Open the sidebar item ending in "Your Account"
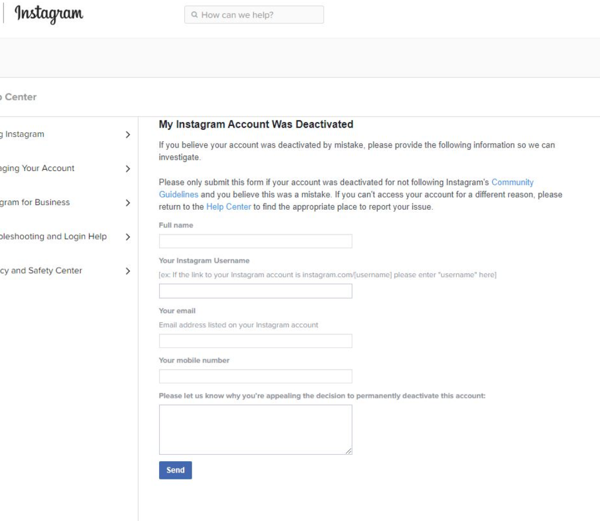 pos(37,168)
